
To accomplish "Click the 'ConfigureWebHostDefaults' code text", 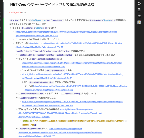I will click(45, 59).
